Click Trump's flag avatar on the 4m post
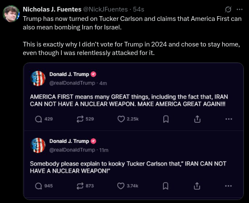Screen dimensions: 249x203 click(38, 78)
